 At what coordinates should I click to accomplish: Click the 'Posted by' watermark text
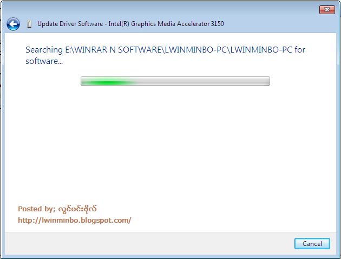click(37, 209)
